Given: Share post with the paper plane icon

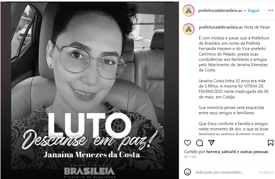Looking at the screenshot, I should pyautogui.click(x=211, y=143).
